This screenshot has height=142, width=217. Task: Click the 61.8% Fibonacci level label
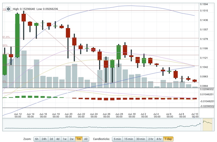click(x=6, y=37)
